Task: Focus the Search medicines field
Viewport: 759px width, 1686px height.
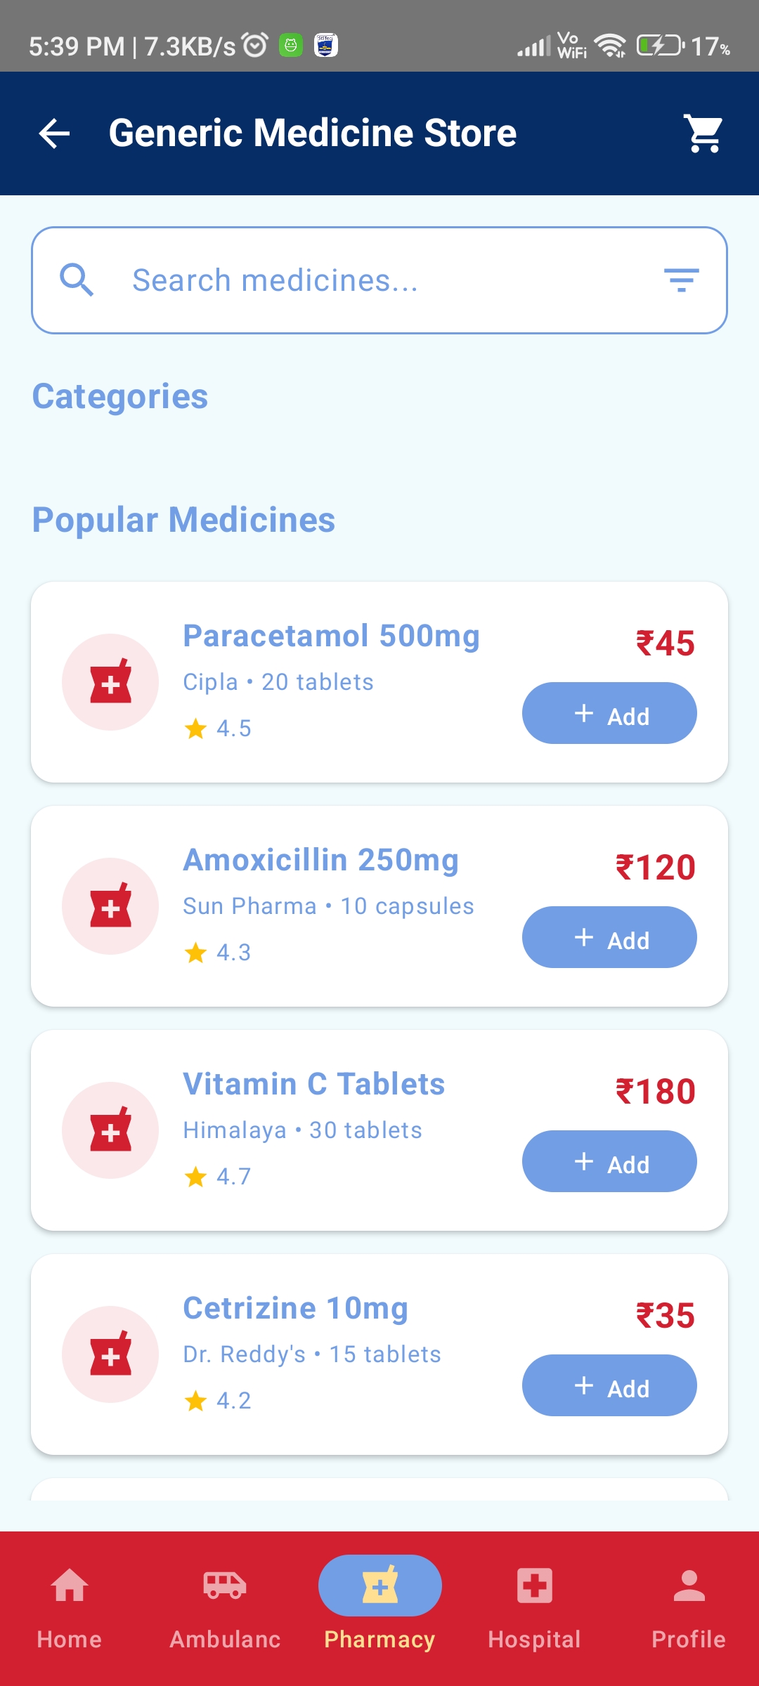Action: (379, 280)
